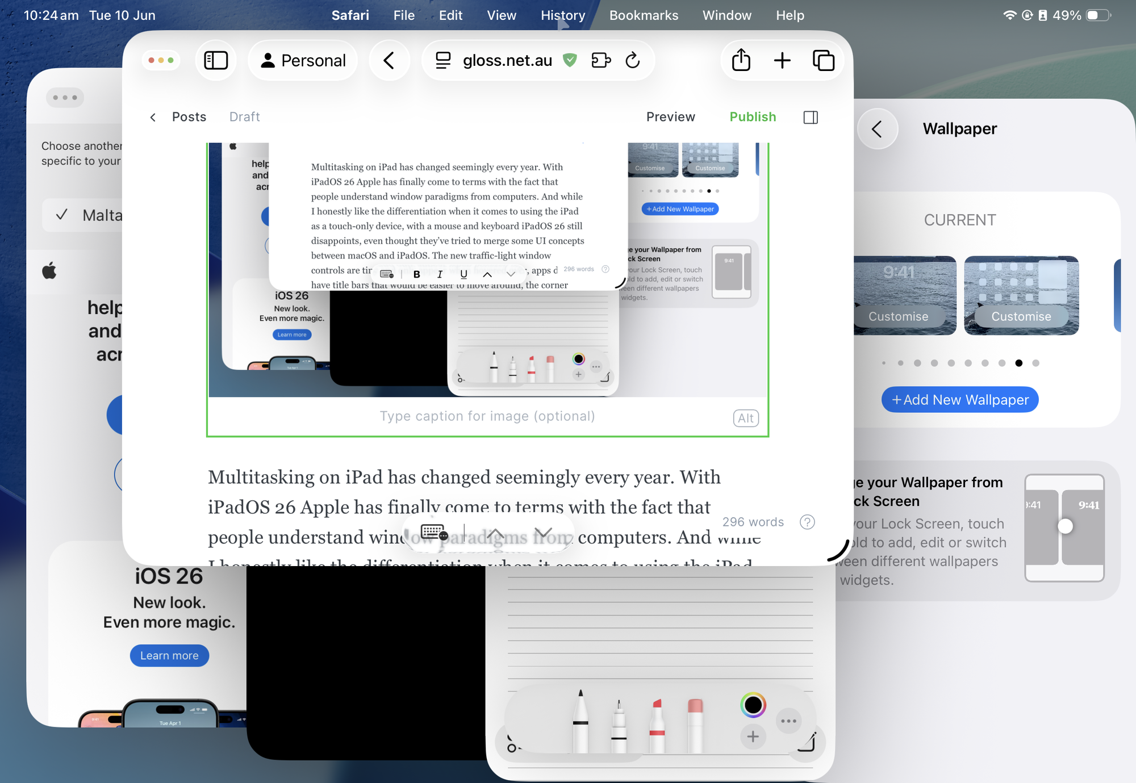Click the plus button in markup palette
1136x783 pixels.
[753, 737]
